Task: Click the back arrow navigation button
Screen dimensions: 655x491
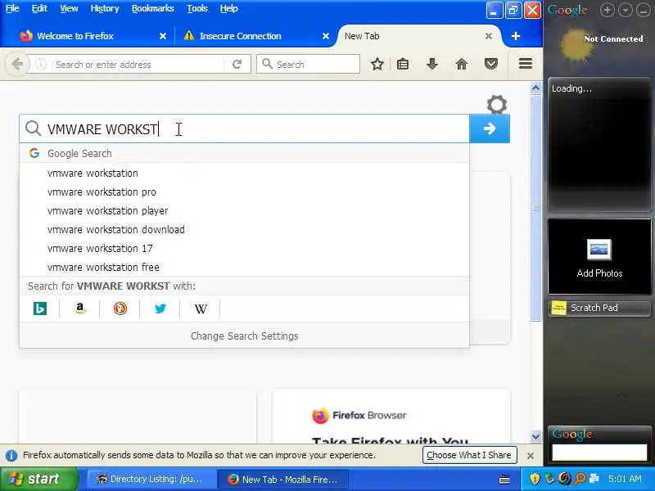Action: (x=17, y=65)
